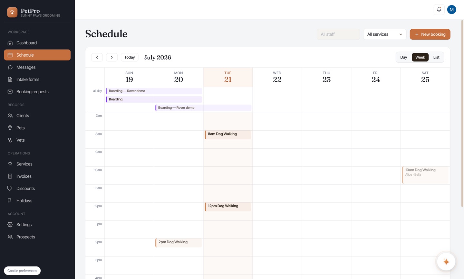Open the M user avatar menu
Image resolution: width=464 pixels, height=279 pixels.
click(451, 10)
